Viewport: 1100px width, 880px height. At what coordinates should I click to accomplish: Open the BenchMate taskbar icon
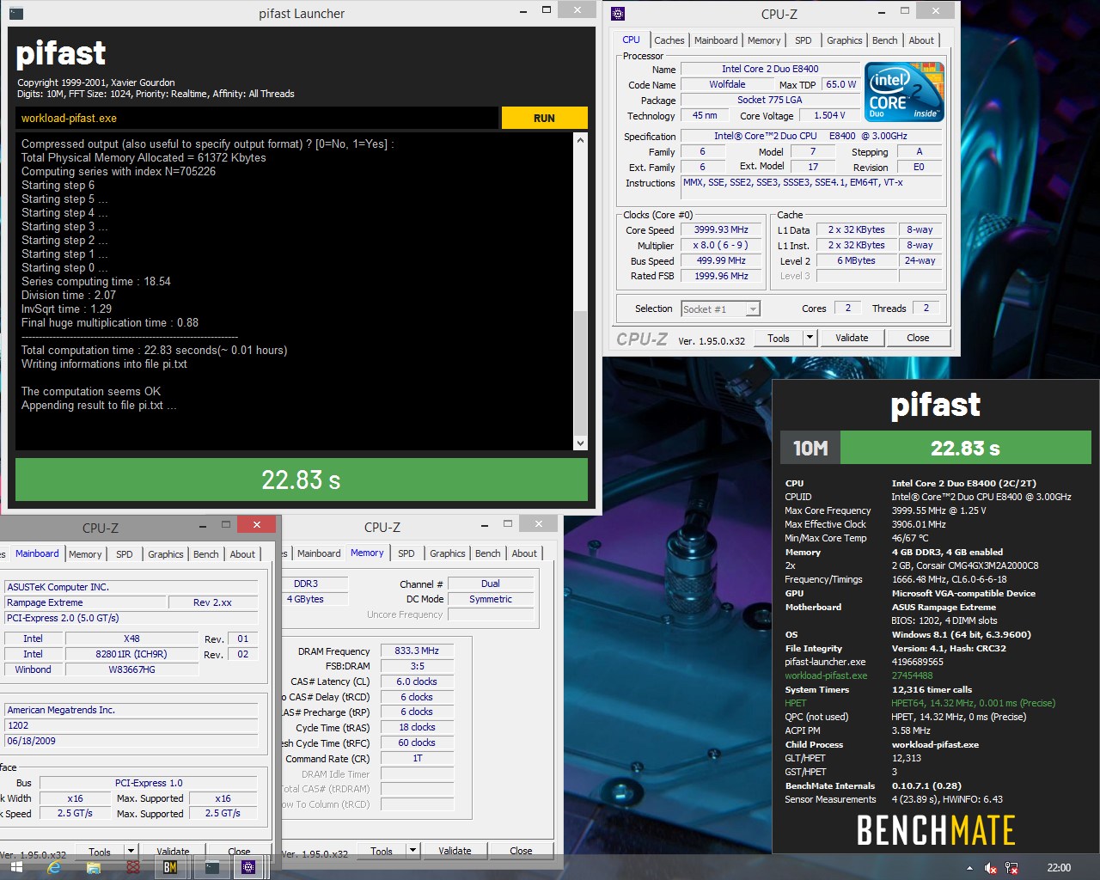(x=170, y=867)
